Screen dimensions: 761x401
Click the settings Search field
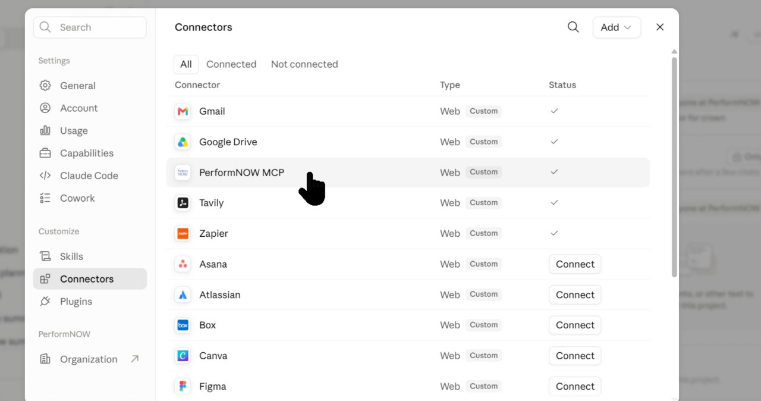(90, 27)
